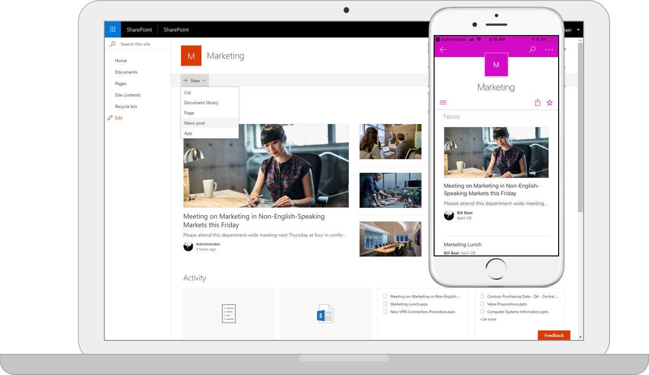This screenshot has height=375, width=649.
Task: Tap the Share icon in the mobile app
Action: [x=537, y=102]
